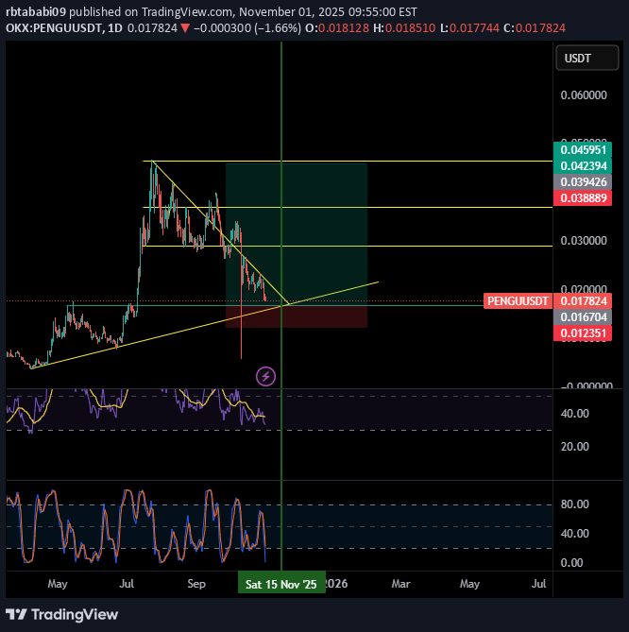Viewport: 629px width, 632px height.
Task: Click the rbtababi09 publisher name
Action: (37, 11)
